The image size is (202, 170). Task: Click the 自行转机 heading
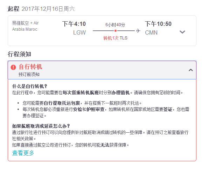pyautogui.click(x=31, y=67)
